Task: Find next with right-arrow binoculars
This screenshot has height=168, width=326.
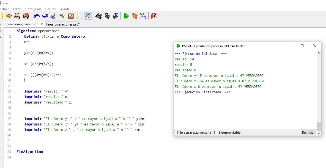Action: [116, 16]
